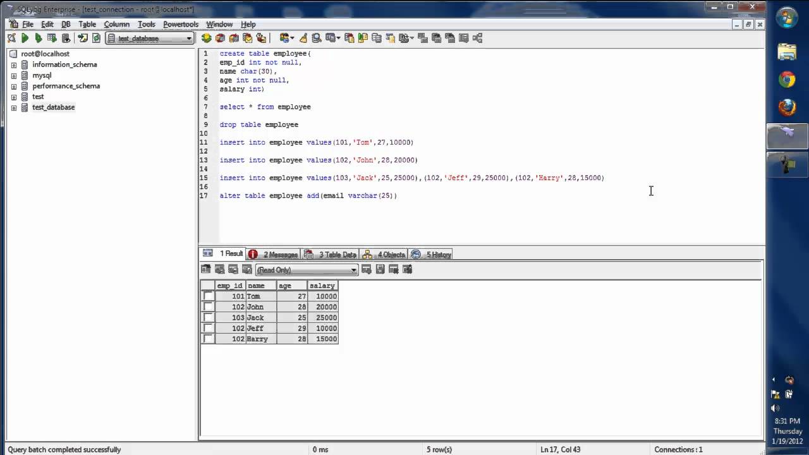Click the table grid icon on the Result tab

(207, 253)
